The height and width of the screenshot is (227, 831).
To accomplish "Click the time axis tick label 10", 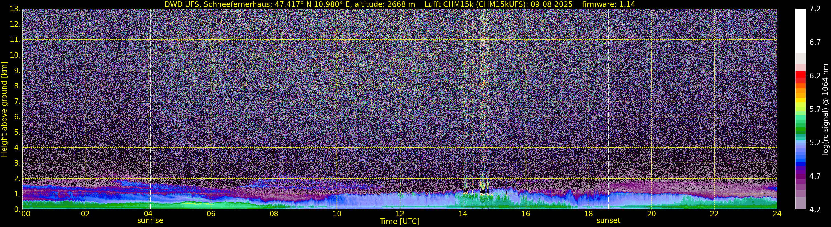I will [337, 214].
